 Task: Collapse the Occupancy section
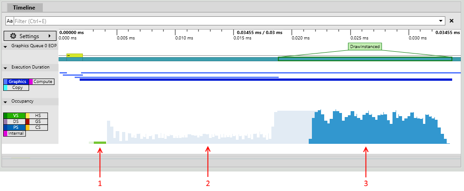(5, 102)
